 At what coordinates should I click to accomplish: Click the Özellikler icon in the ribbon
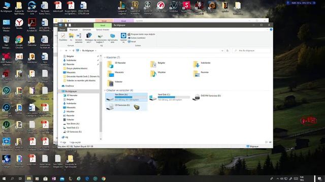click(x=63, y=37)
